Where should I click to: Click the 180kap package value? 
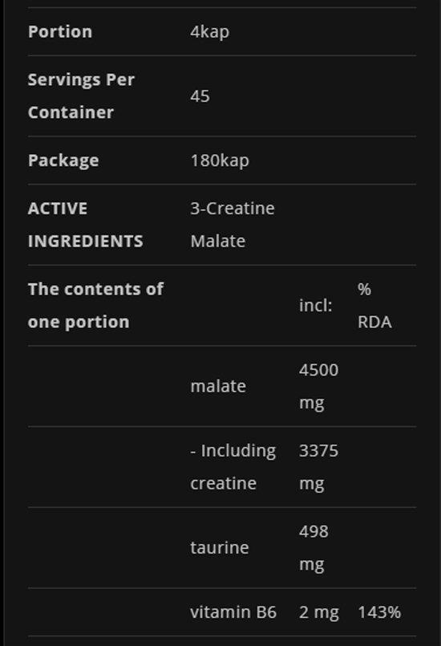pyautogui.click(x=220, y=160)
